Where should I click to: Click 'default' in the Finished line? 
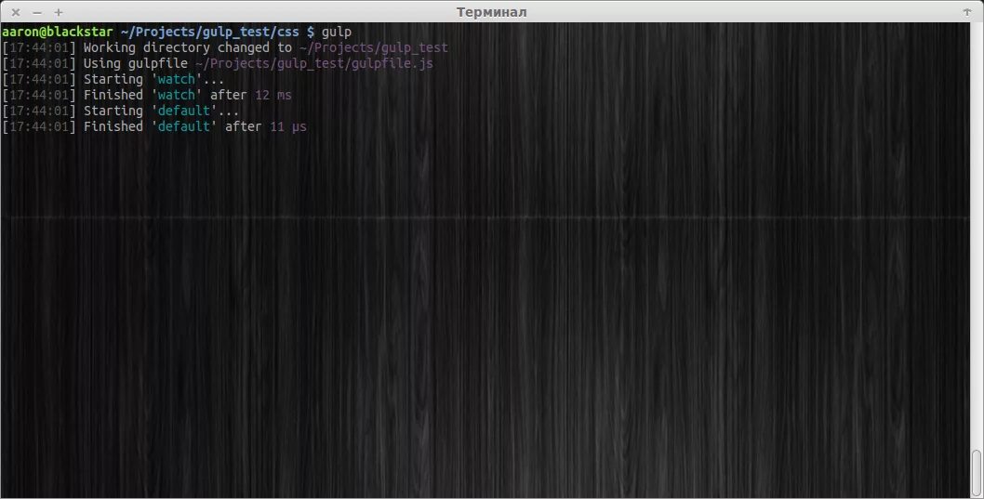[184, 126]
